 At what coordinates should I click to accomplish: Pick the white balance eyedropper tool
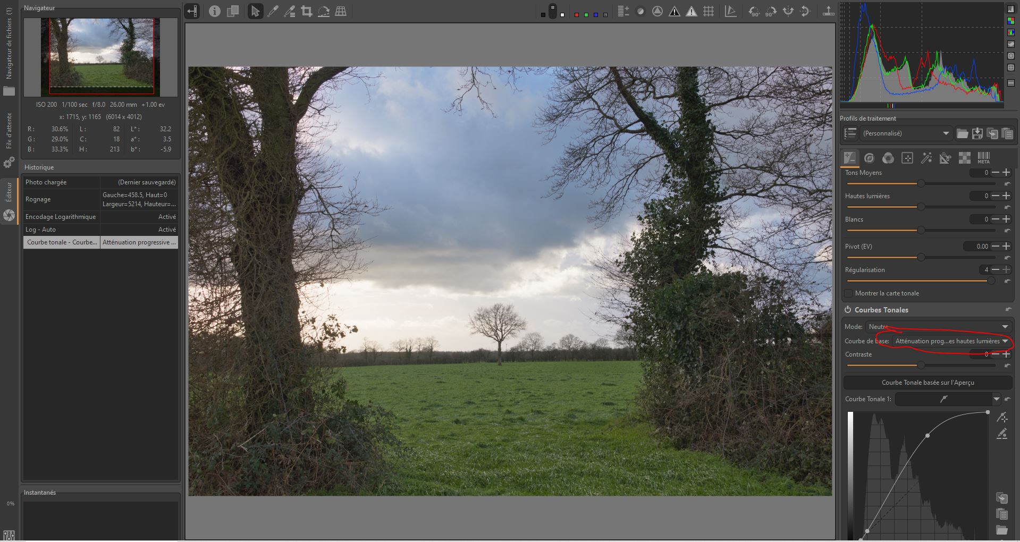point(273,11)
